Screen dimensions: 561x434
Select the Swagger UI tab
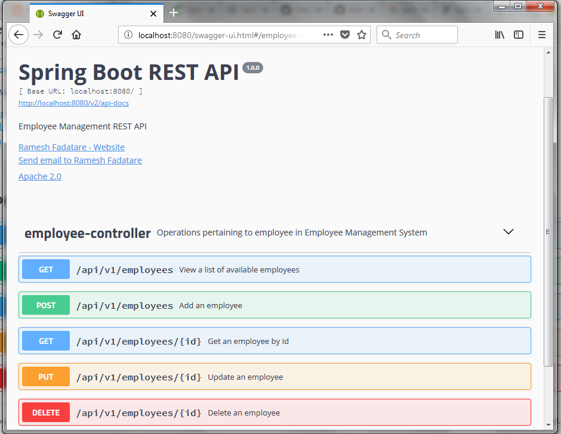pyautogui.click(x=90, y=14)
